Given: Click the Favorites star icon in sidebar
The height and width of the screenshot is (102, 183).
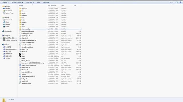Looking at the screenshot, I should click(3, 6).
